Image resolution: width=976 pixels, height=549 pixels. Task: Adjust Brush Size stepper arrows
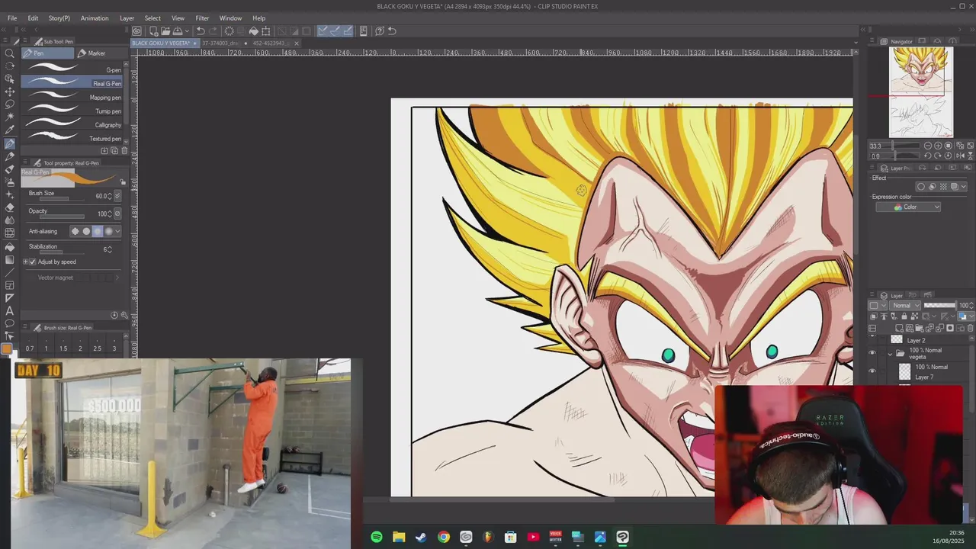(x=111, y=196)
